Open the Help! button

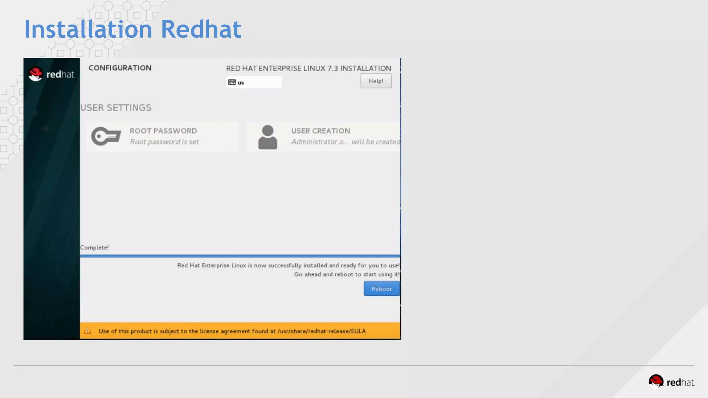[376, 81]
